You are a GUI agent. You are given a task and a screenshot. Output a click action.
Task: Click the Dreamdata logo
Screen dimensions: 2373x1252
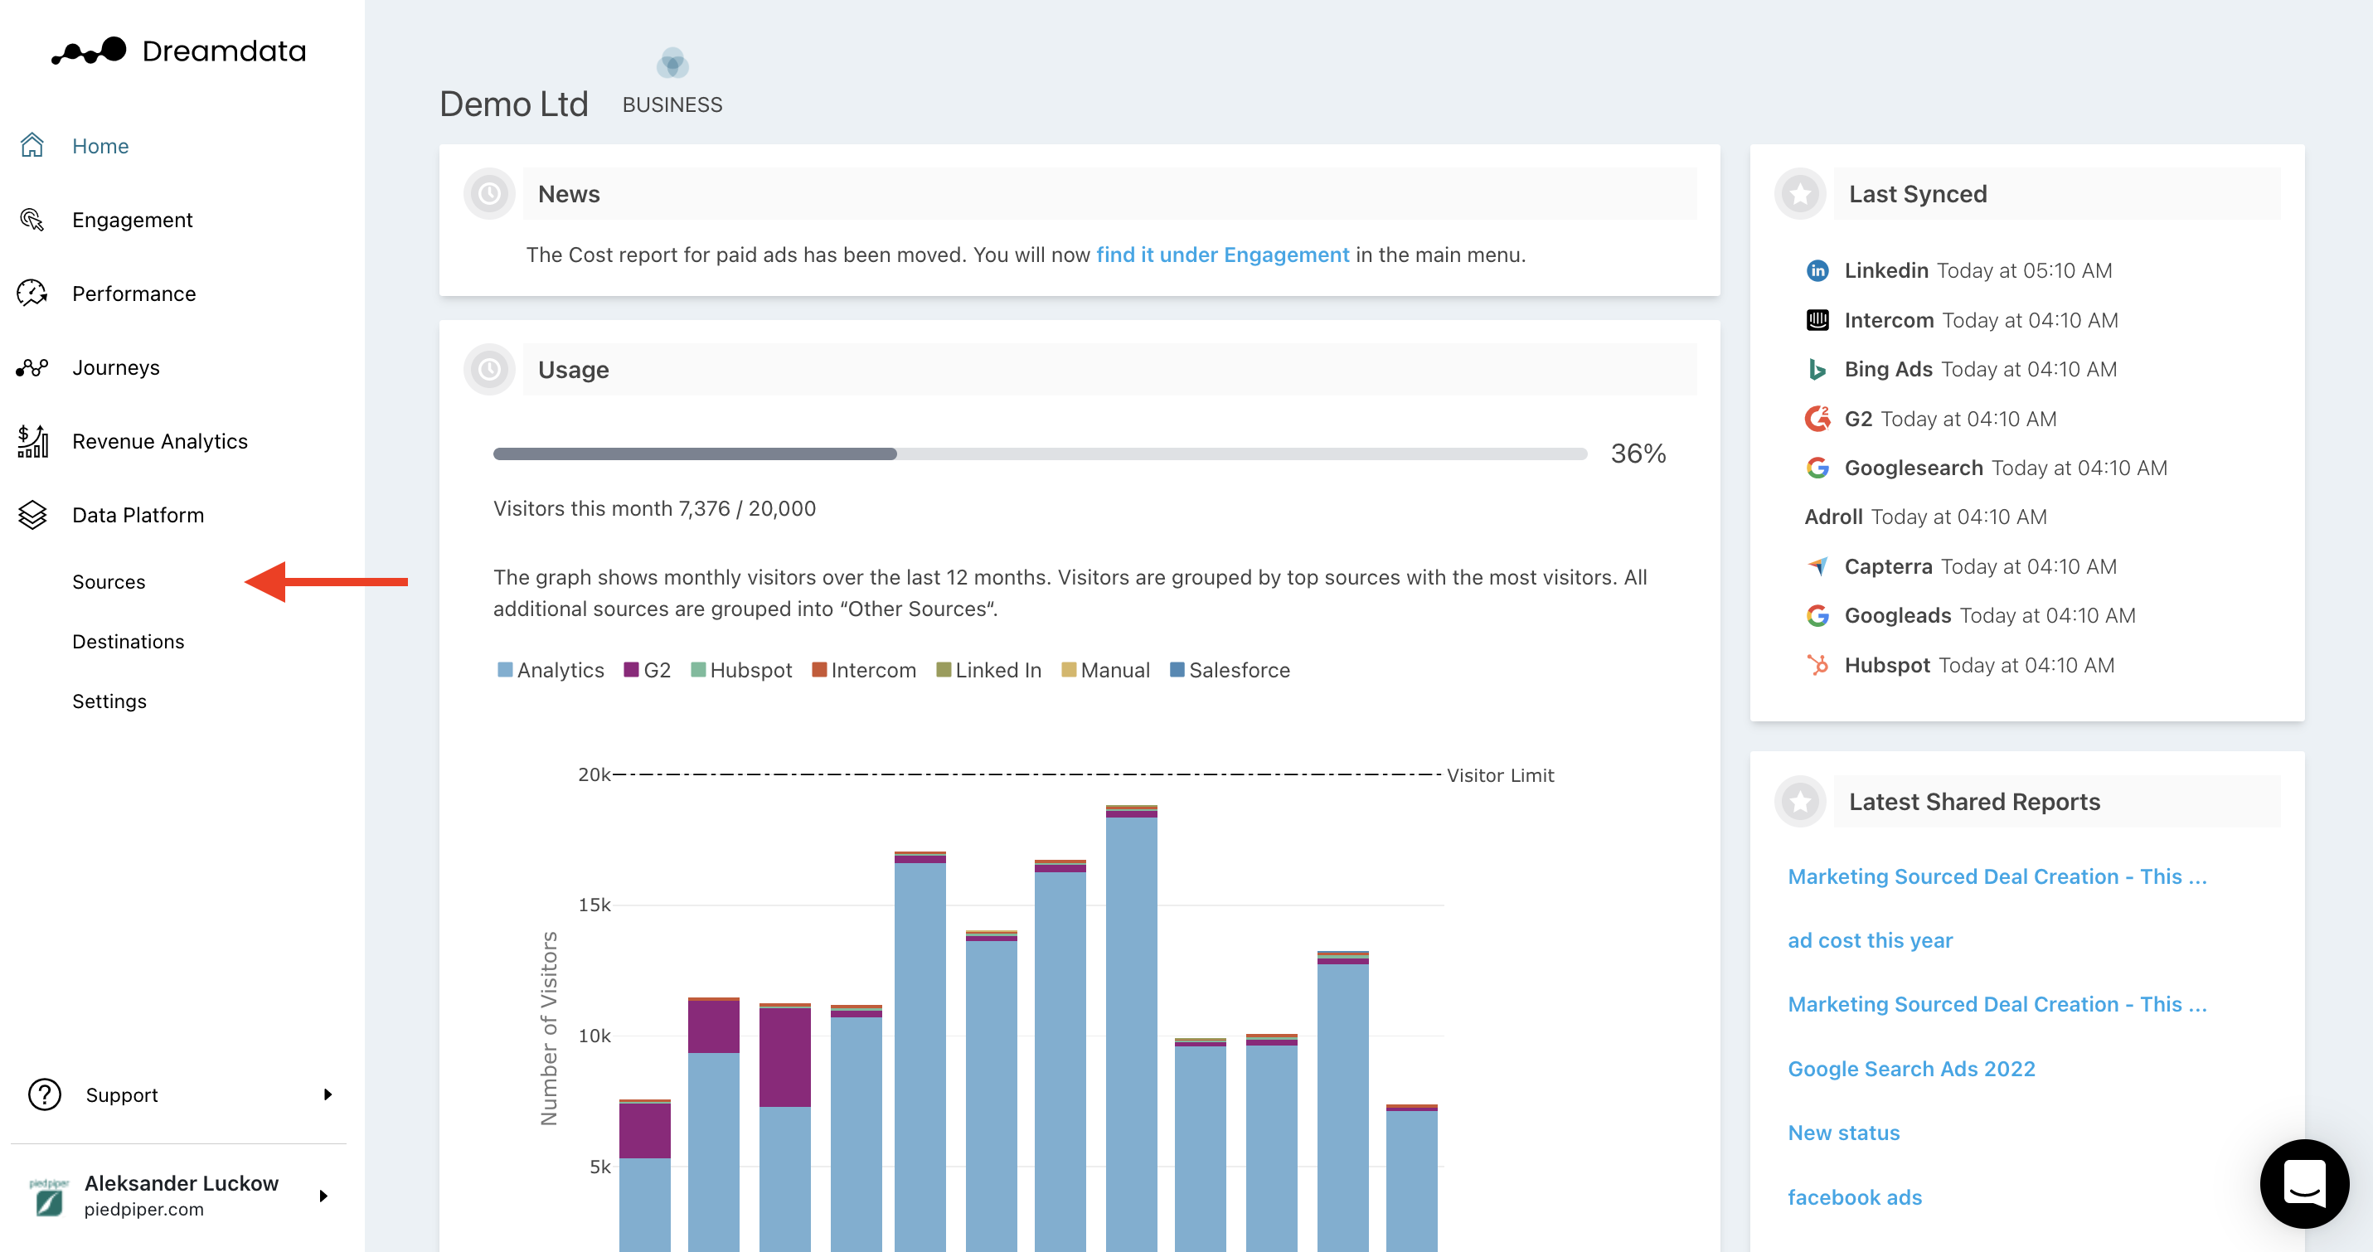[179, 51]
